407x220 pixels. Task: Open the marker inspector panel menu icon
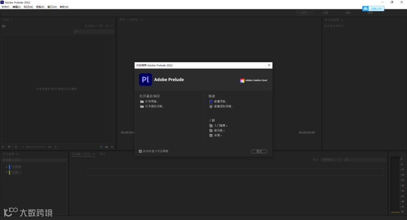(x=342, y=20)
